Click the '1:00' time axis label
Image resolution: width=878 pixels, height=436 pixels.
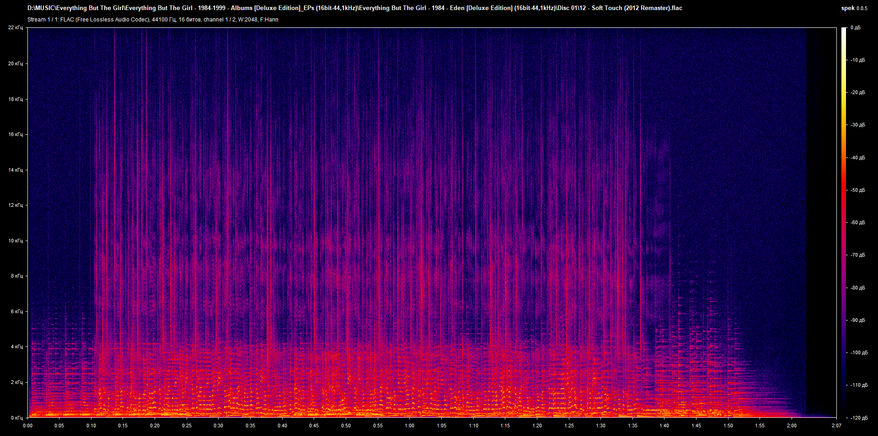[410, 425]
